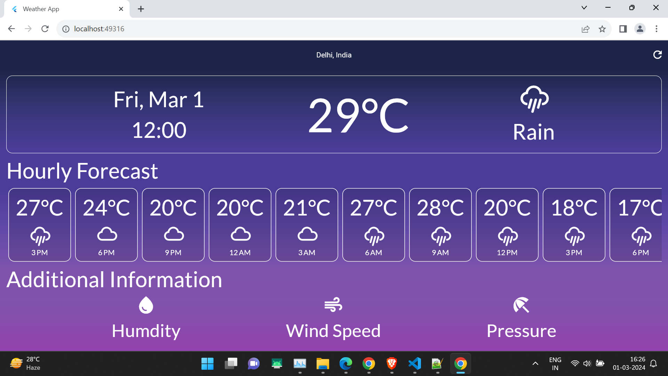The width and height of the screenshot is (668, 376).
Task: Click the pressure umbrella icon
Action: click(x=521, y=305)
